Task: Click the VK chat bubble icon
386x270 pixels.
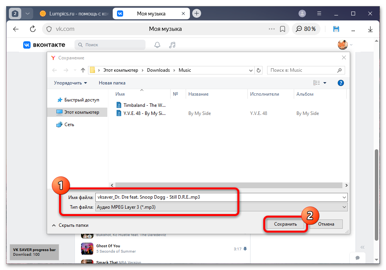Action: 357,258
